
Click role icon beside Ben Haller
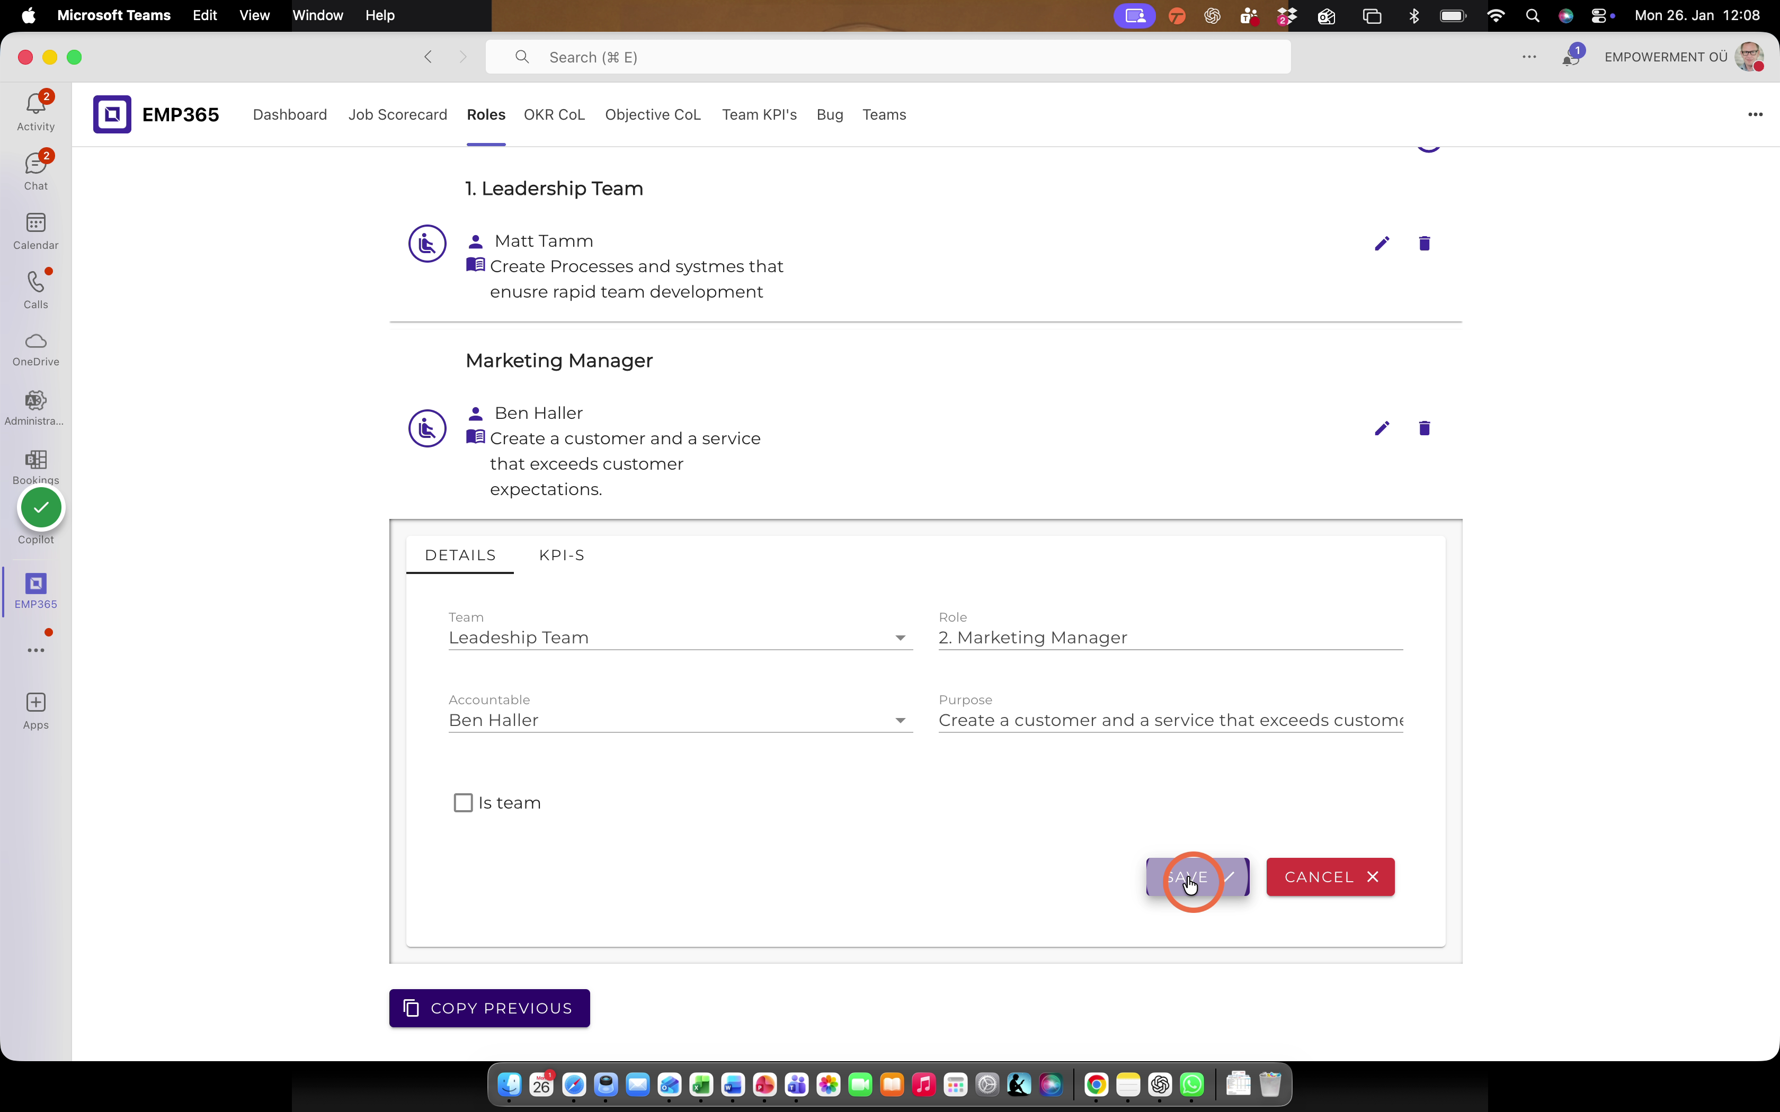(428, 428)
